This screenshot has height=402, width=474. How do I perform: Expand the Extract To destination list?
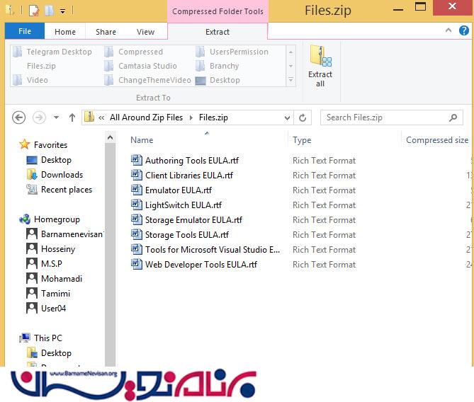click(290, 80)
